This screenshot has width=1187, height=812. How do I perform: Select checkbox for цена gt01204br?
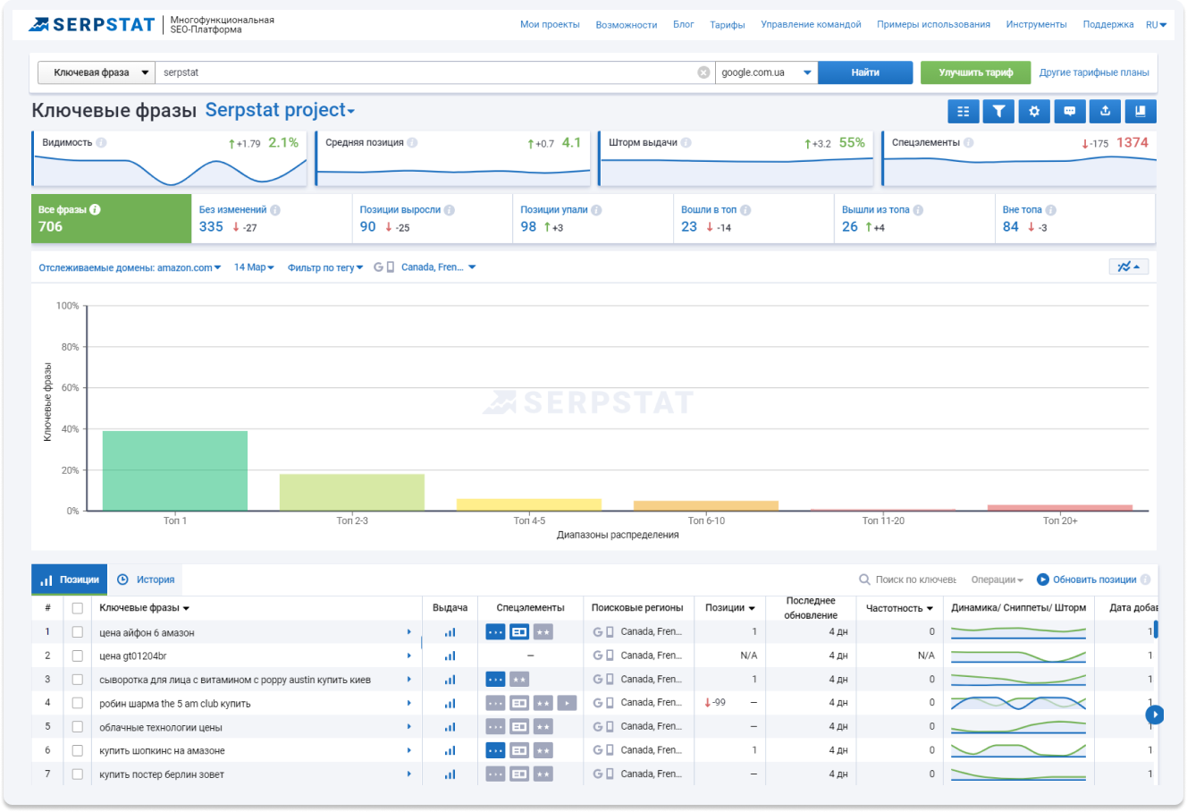coord(78,656)
